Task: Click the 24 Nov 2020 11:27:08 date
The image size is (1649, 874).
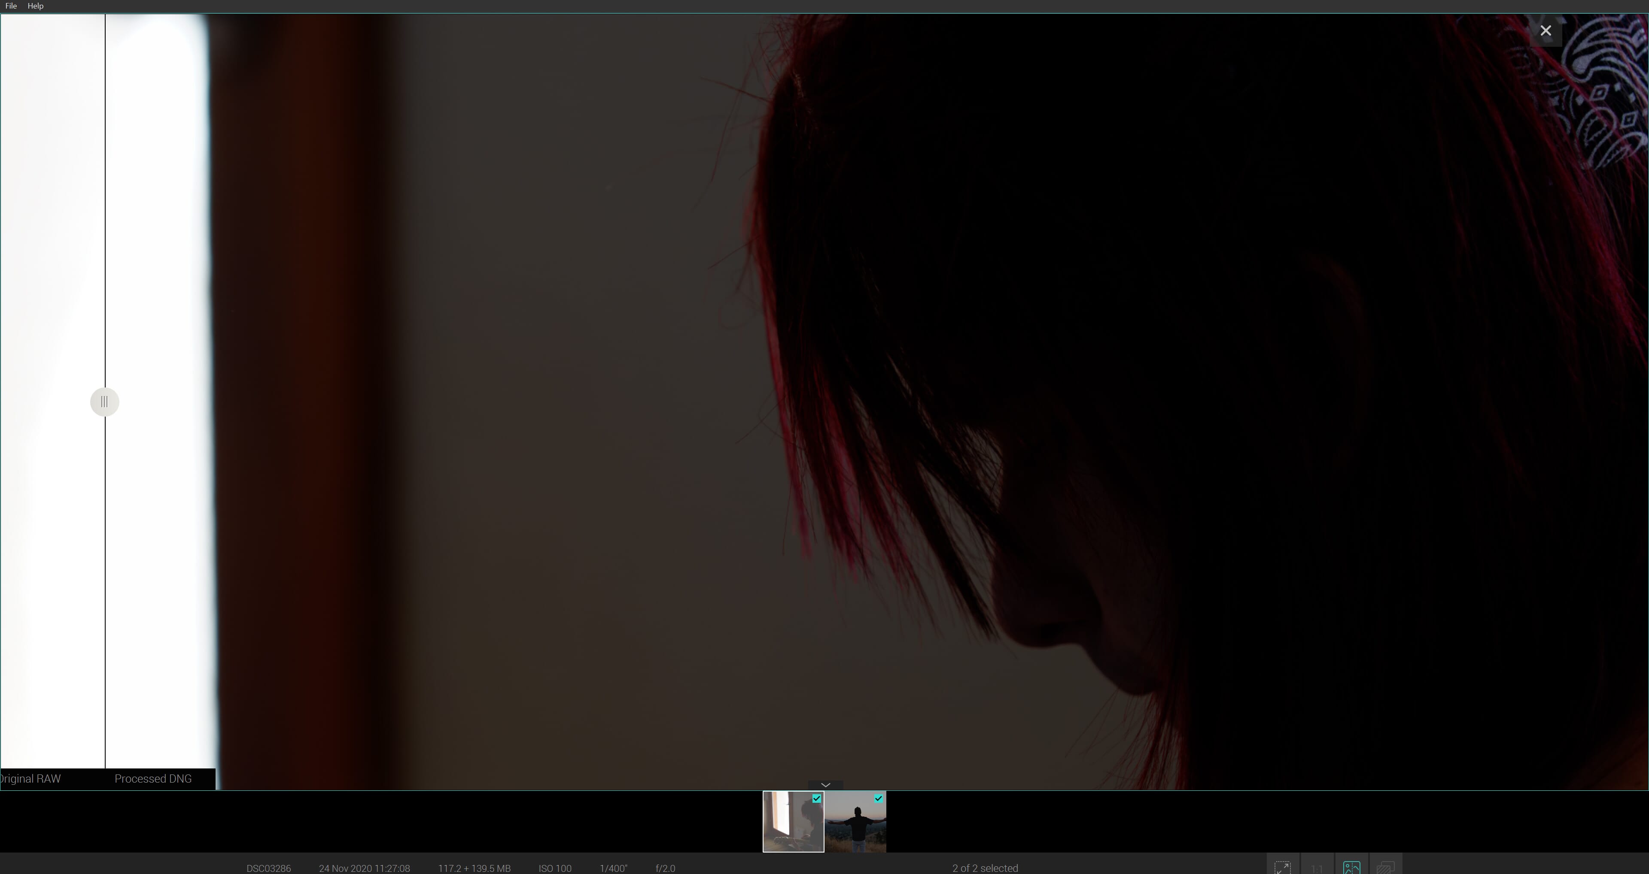Action: coord(364,868)
